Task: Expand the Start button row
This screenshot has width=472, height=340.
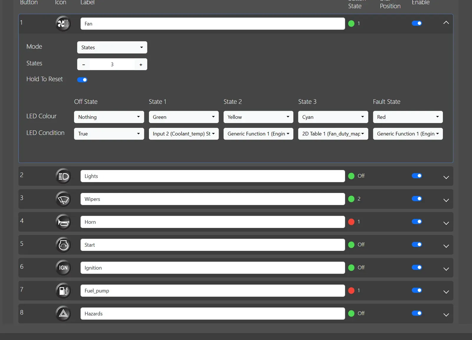Action: 446,246
